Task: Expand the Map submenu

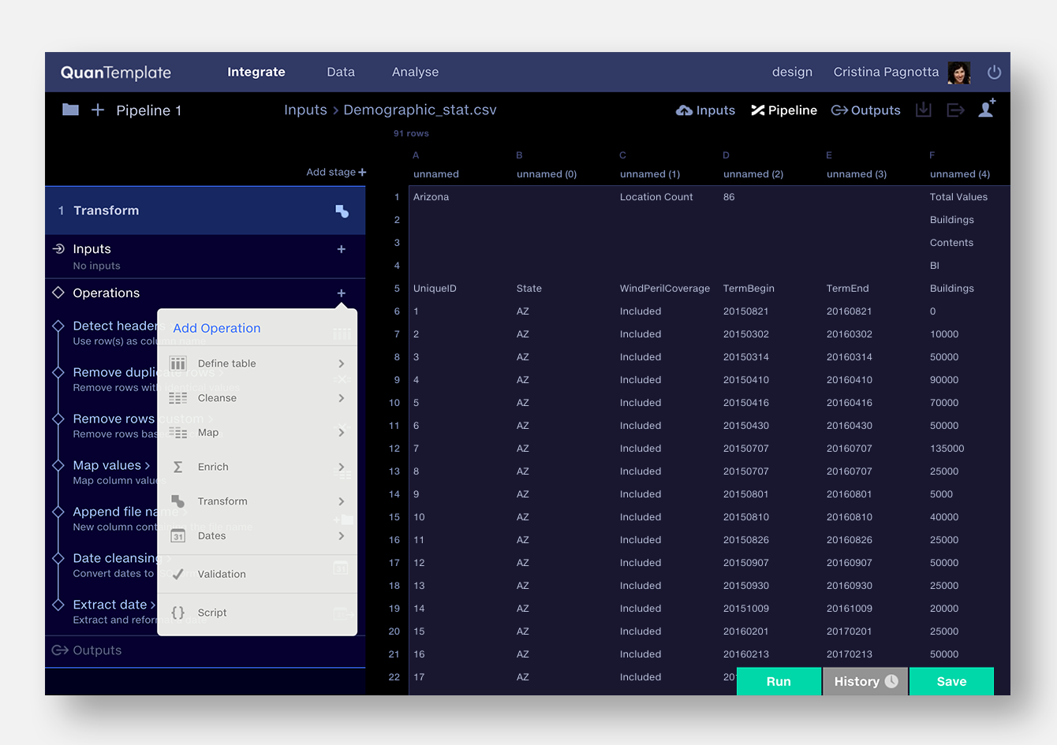Action: click(x=342, y=432)
